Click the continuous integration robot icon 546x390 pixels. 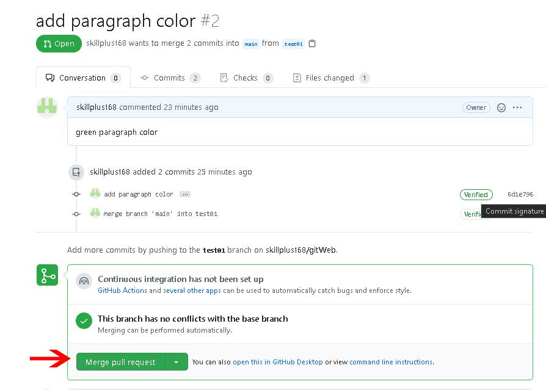click(84, 281)
